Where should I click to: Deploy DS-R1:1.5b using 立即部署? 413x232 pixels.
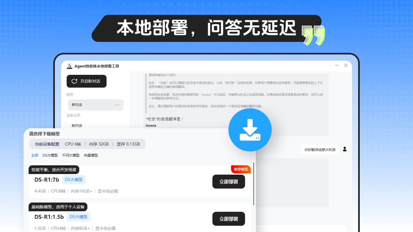click(x=229, y=219)
